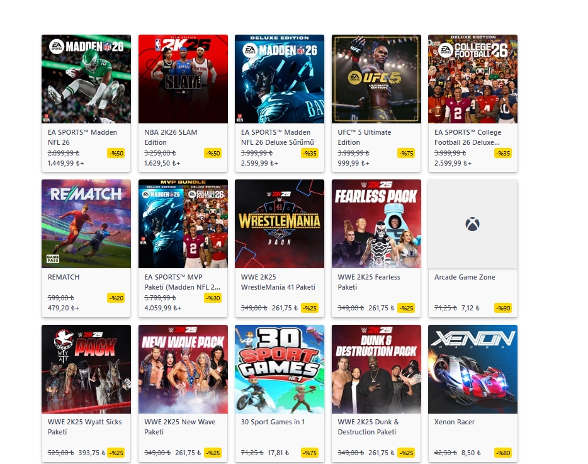
Task: Open Madden NFL 26 Deluxe Sürümü cover
Action: 280,79
